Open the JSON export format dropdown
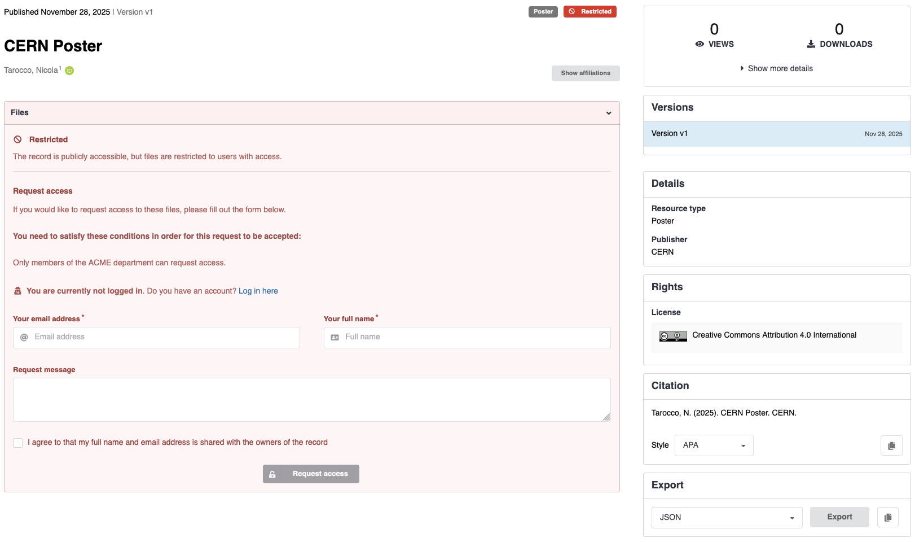This screenshot has width=915, height=542. [x=727, y=517]
